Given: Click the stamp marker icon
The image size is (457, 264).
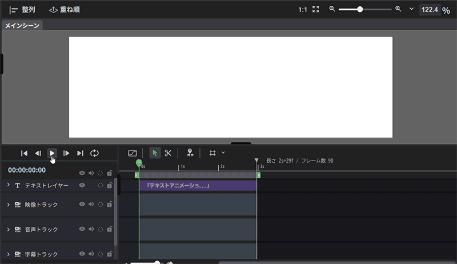Looking at the screenshot, I should (x=190, y=153).
